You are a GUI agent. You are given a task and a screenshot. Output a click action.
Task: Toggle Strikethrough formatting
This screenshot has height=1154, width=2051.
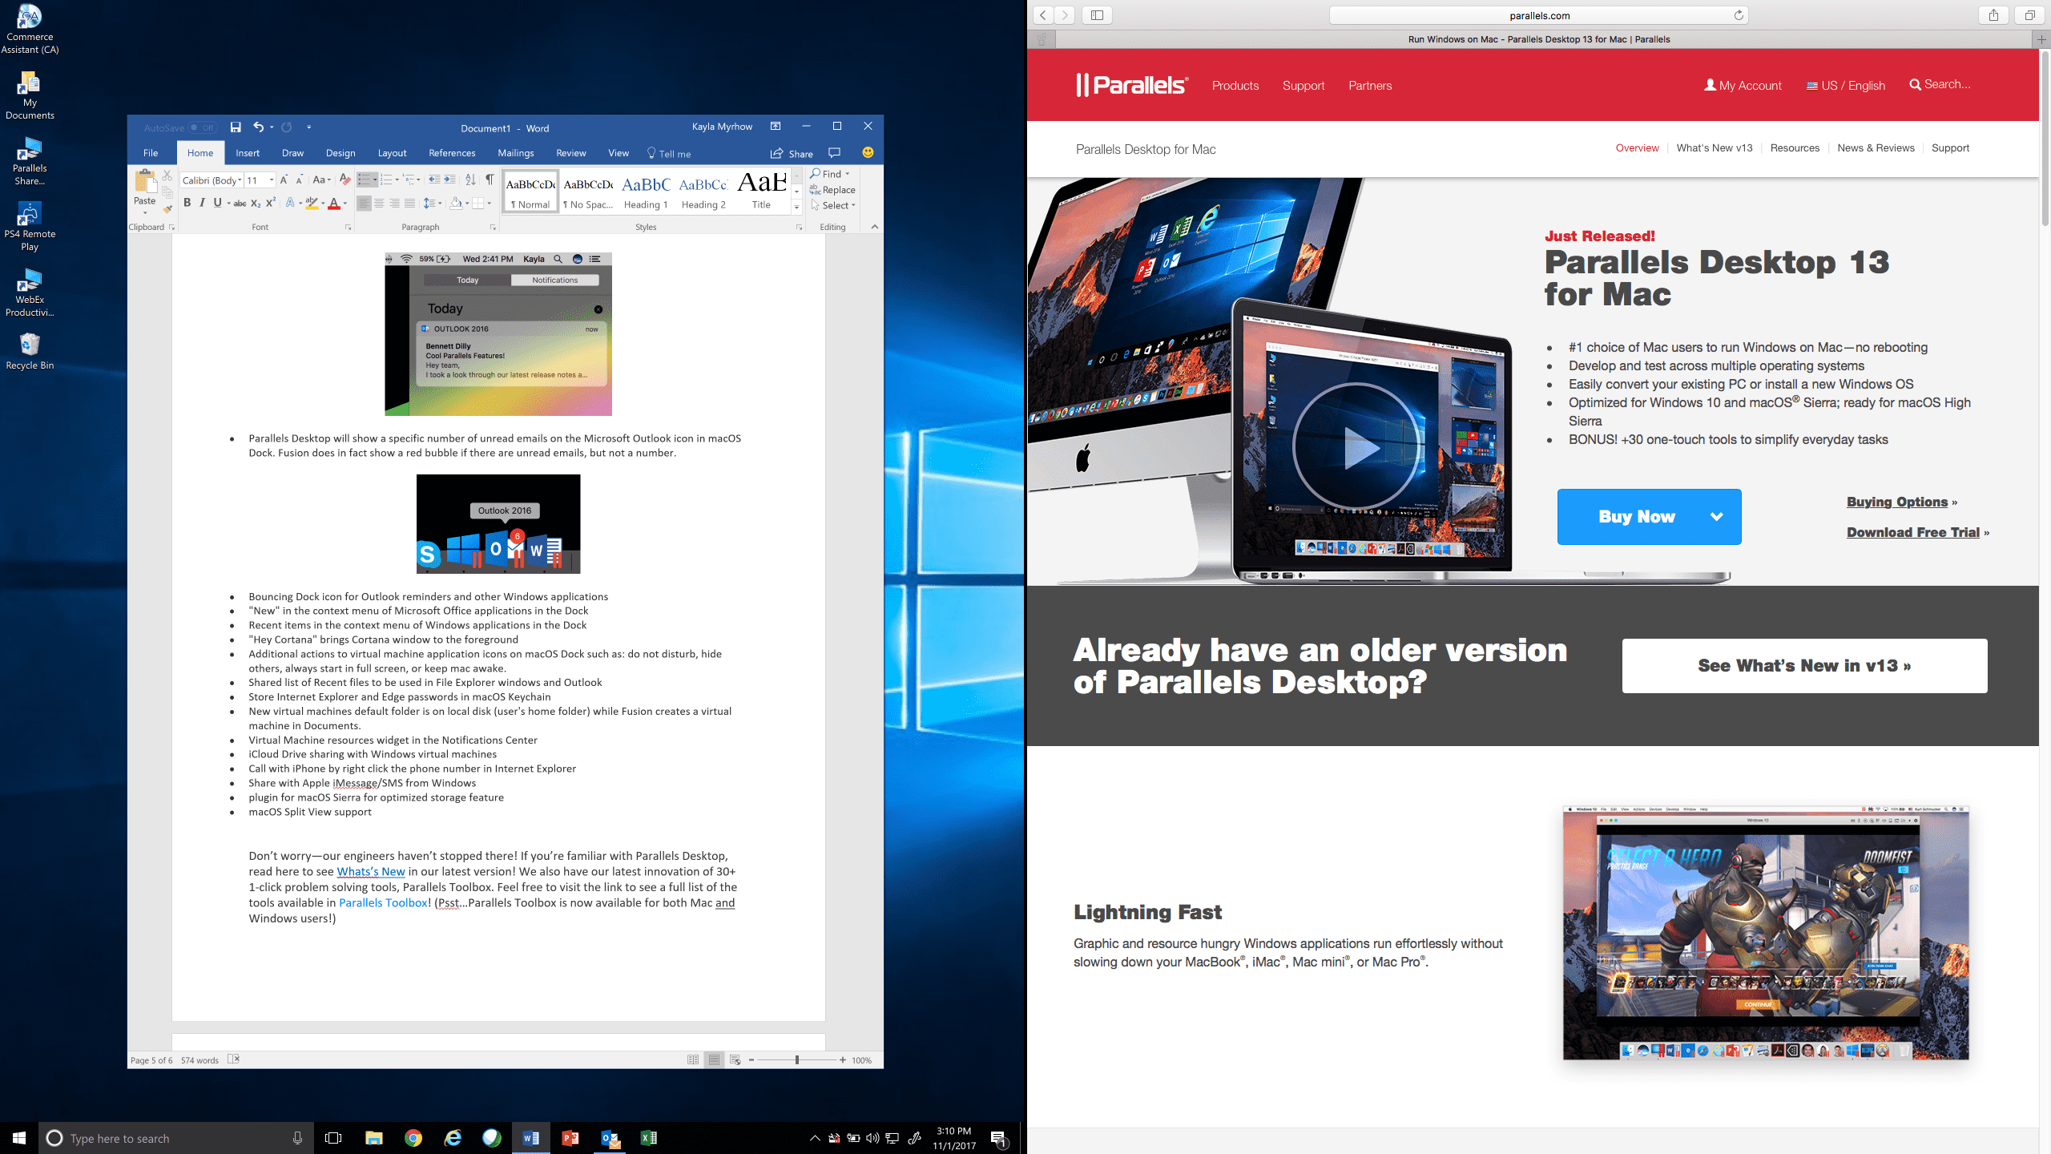point(240,204)
